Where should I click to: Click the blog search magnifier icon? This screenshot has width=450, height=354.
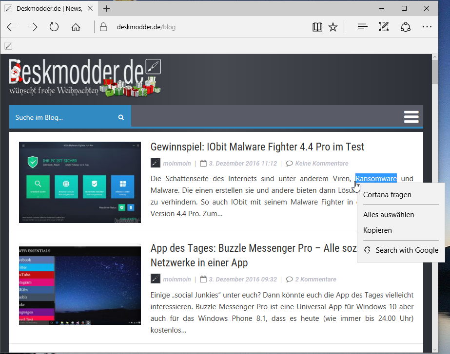point(121,117)
